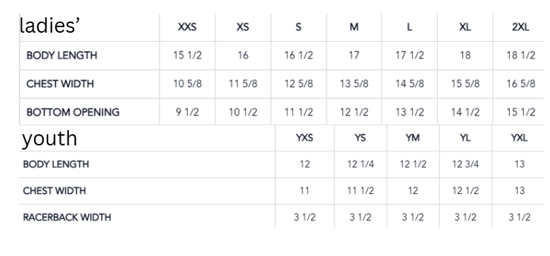Click the 13 5/8 chest width value
This screenshot has height=256, width=550.
pyautogui.click(x=354, y=84)
